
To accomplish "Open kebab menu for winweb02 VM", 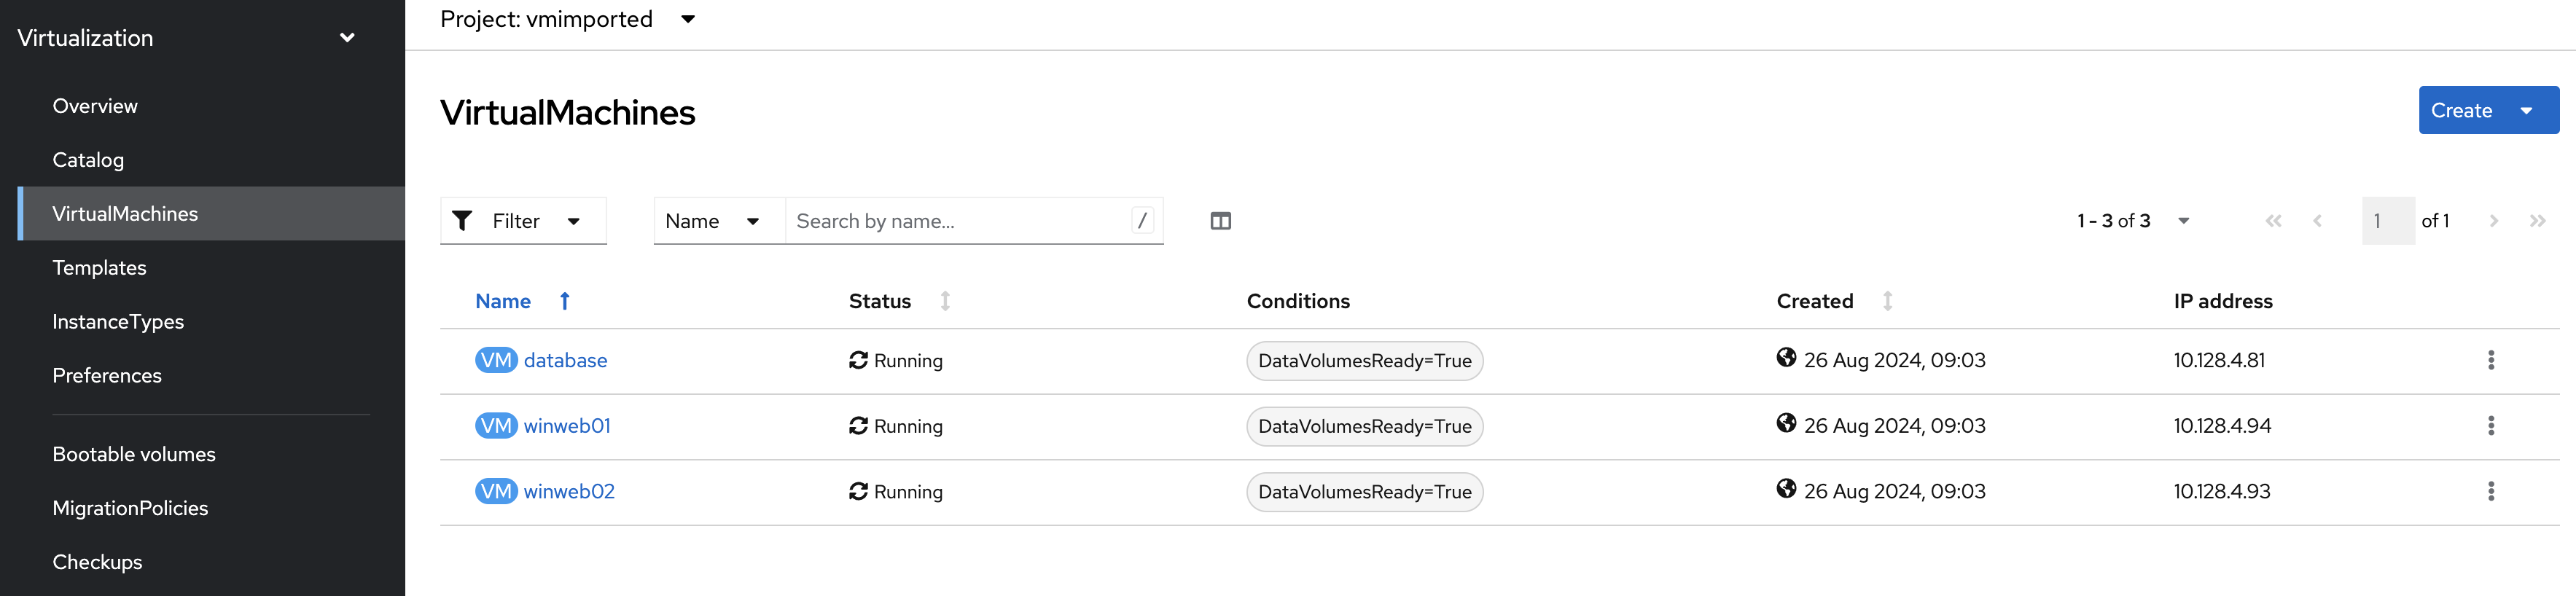I will [x=2490, y=491].
